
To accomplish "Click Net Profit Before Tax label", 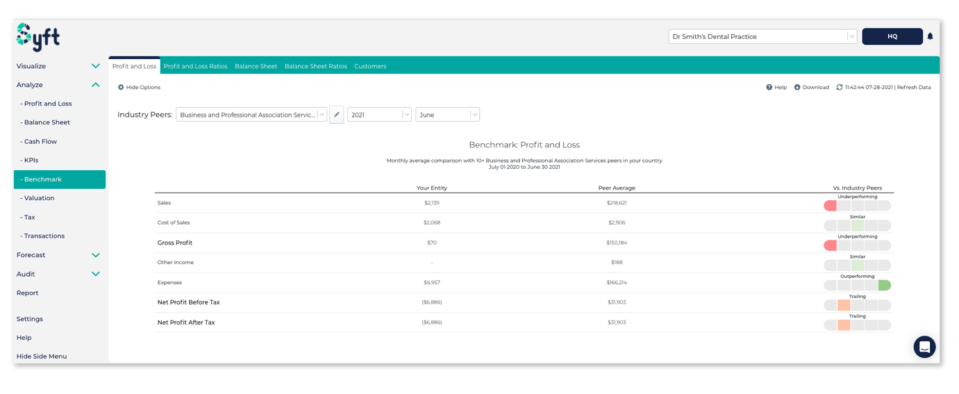I will click(x=189, y=302).
